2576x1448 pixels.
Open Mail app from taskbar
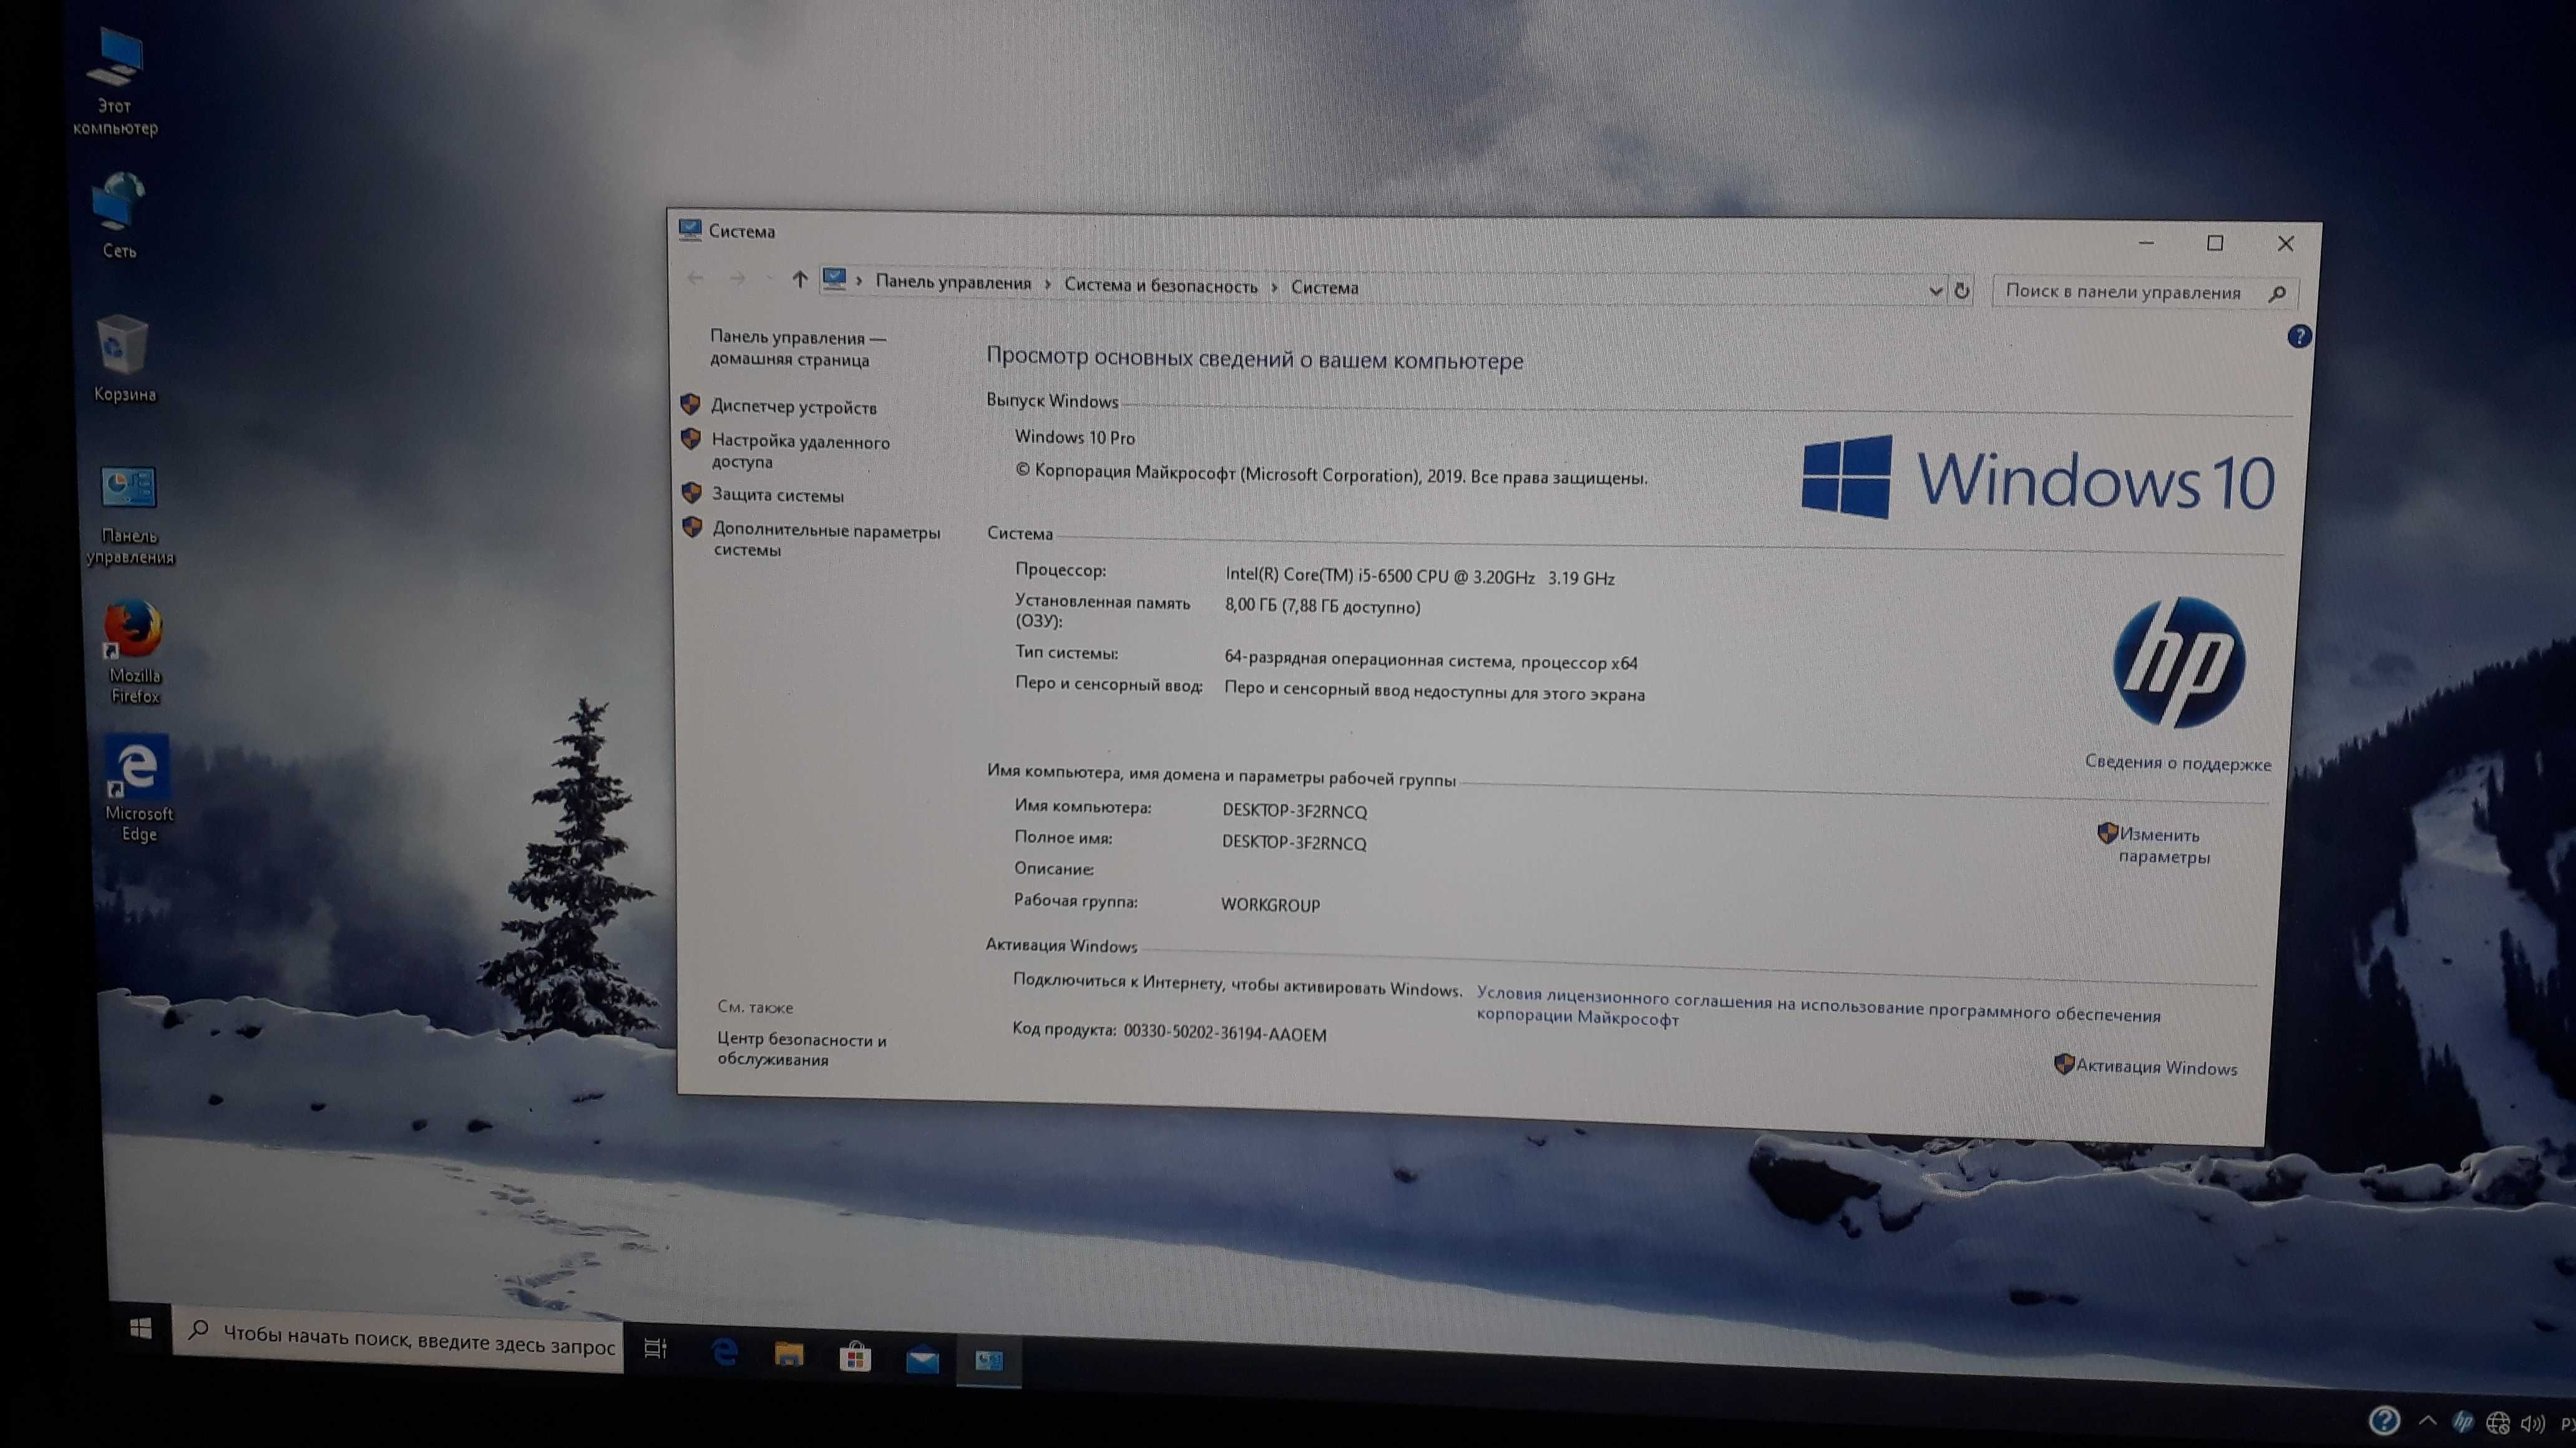coord(922,1360)
